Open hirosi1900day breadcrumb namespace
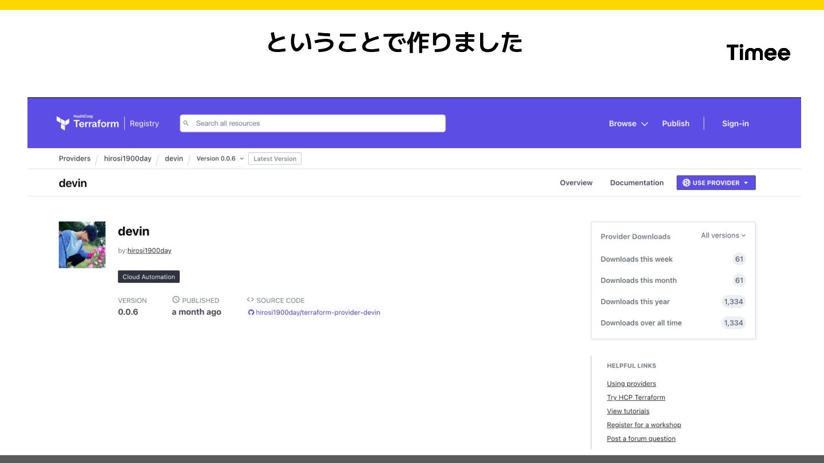The height and width of the screenshot is (463, 824). point(128,158)
